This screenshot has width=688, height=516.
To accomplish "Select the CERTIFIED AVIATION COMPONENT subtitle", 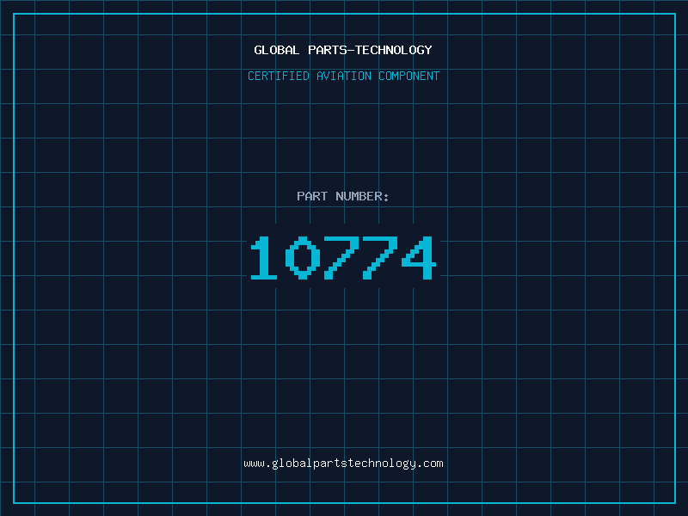I will click(343, 76).
